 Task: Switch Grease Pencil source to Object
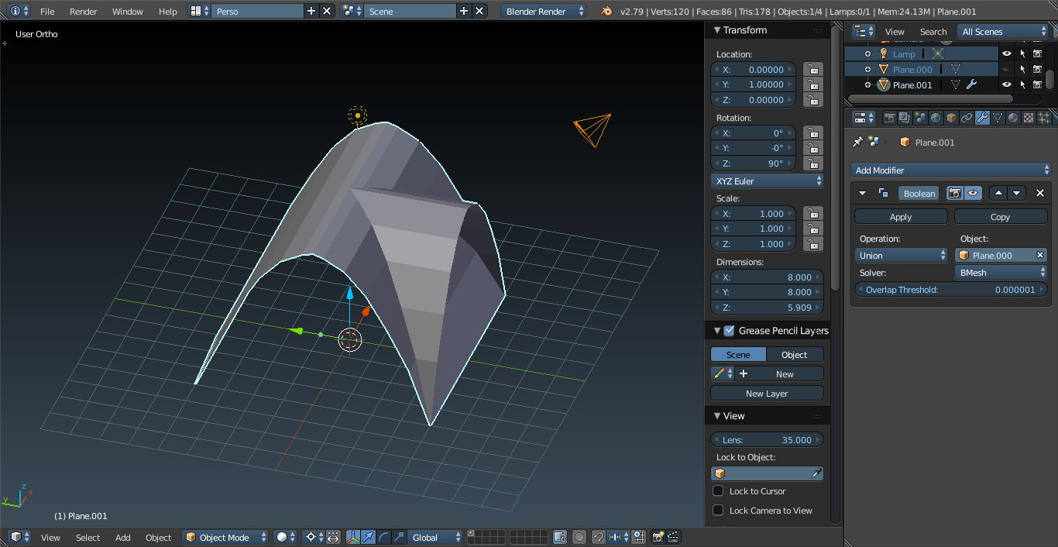coord(794,354)
